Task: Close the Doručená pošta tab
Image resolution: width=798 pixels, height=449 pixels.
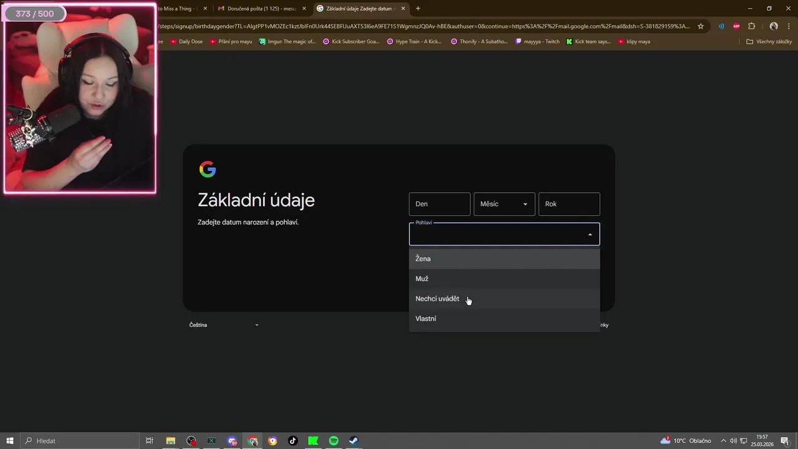Action: tap(303, 9)
